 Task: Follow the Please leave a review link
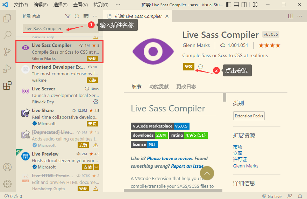(170, 158)
